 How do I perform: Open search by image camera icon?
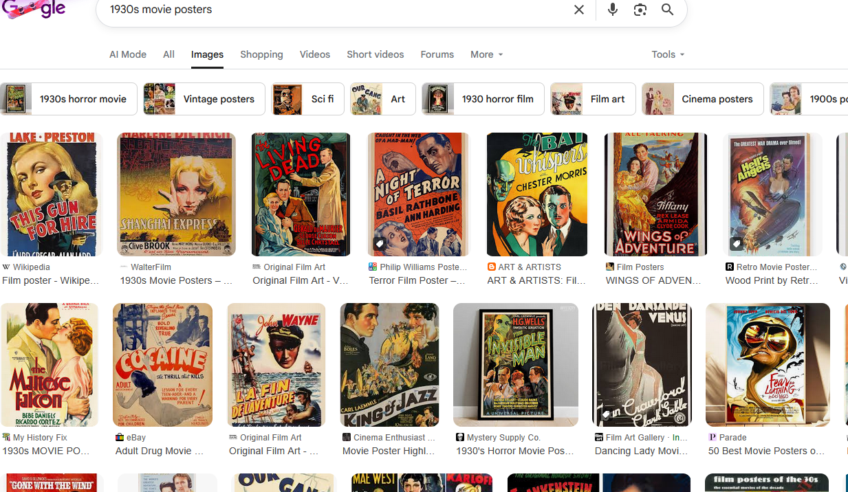(x=640, y=10)
